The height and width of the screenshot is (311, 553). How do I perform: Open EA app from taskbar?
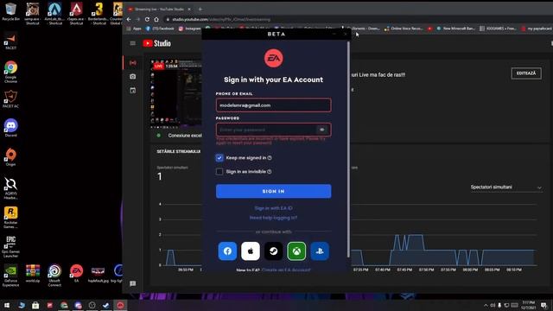pos(120,305)
